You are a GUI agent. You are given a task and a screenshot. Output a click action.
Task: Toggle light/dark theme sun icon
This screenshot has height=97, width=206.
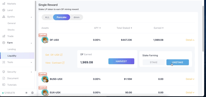click(x=27, y=93)
